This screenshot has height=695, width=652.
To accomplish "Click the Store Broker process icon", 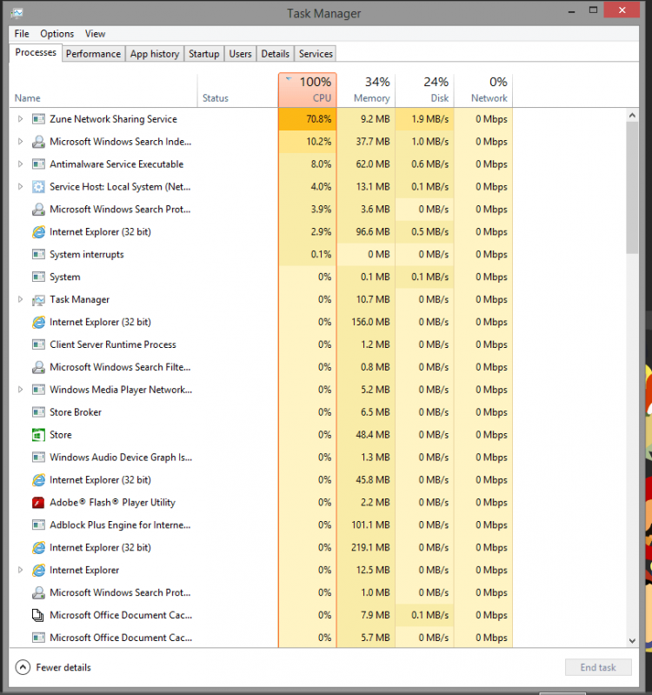I will [x=38, y=412].
